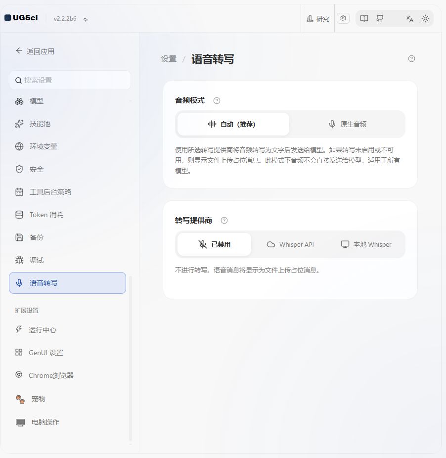Open the settings gear icon in header
This screenshot has height=458, width=446.
[343, 18]
